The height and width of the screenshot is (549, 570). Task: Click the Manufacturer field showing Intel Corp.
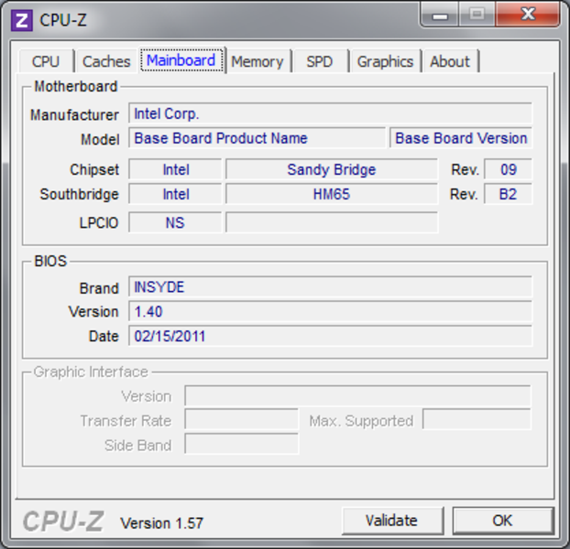click(x=331, y=113)
